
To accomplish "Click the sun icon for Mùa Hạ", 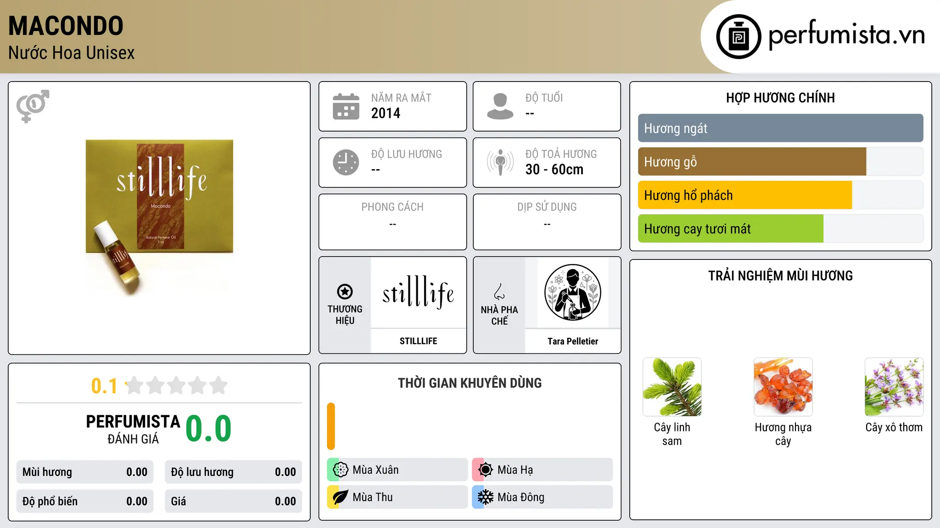I will point(486,470).
